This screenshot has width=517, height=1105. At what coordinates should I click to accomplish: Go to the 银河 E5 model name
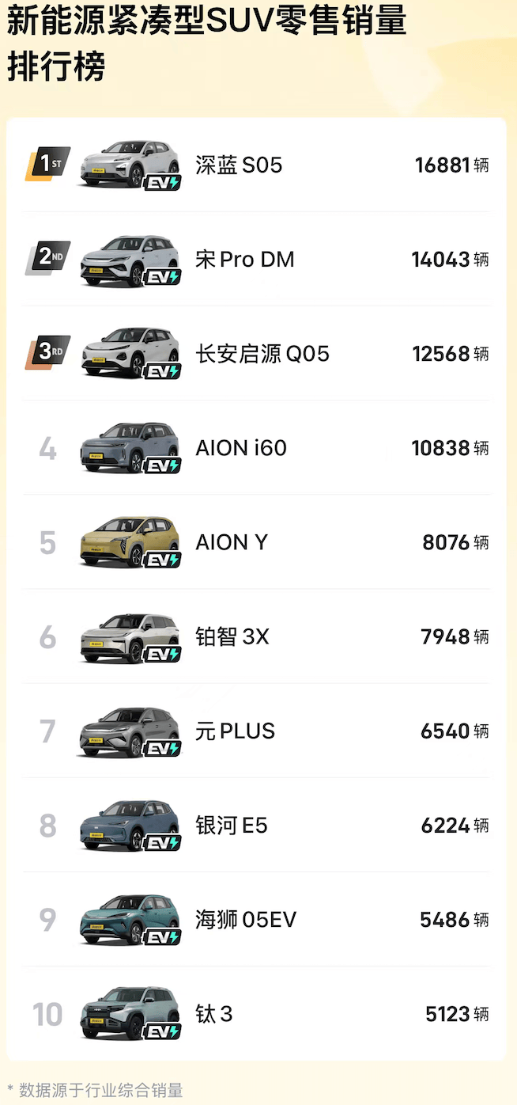pos(232,826)
